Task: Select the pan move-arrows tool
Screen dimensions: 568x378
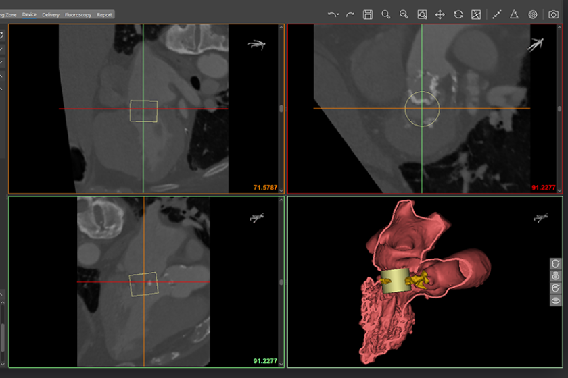Action: 440,14
